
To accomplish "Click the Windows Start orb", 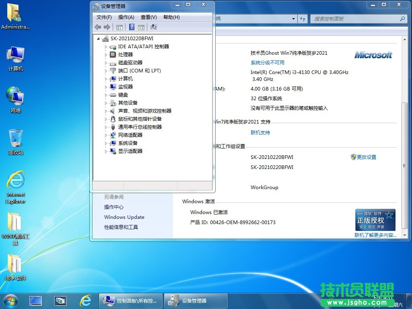I will tap(10, 301).
